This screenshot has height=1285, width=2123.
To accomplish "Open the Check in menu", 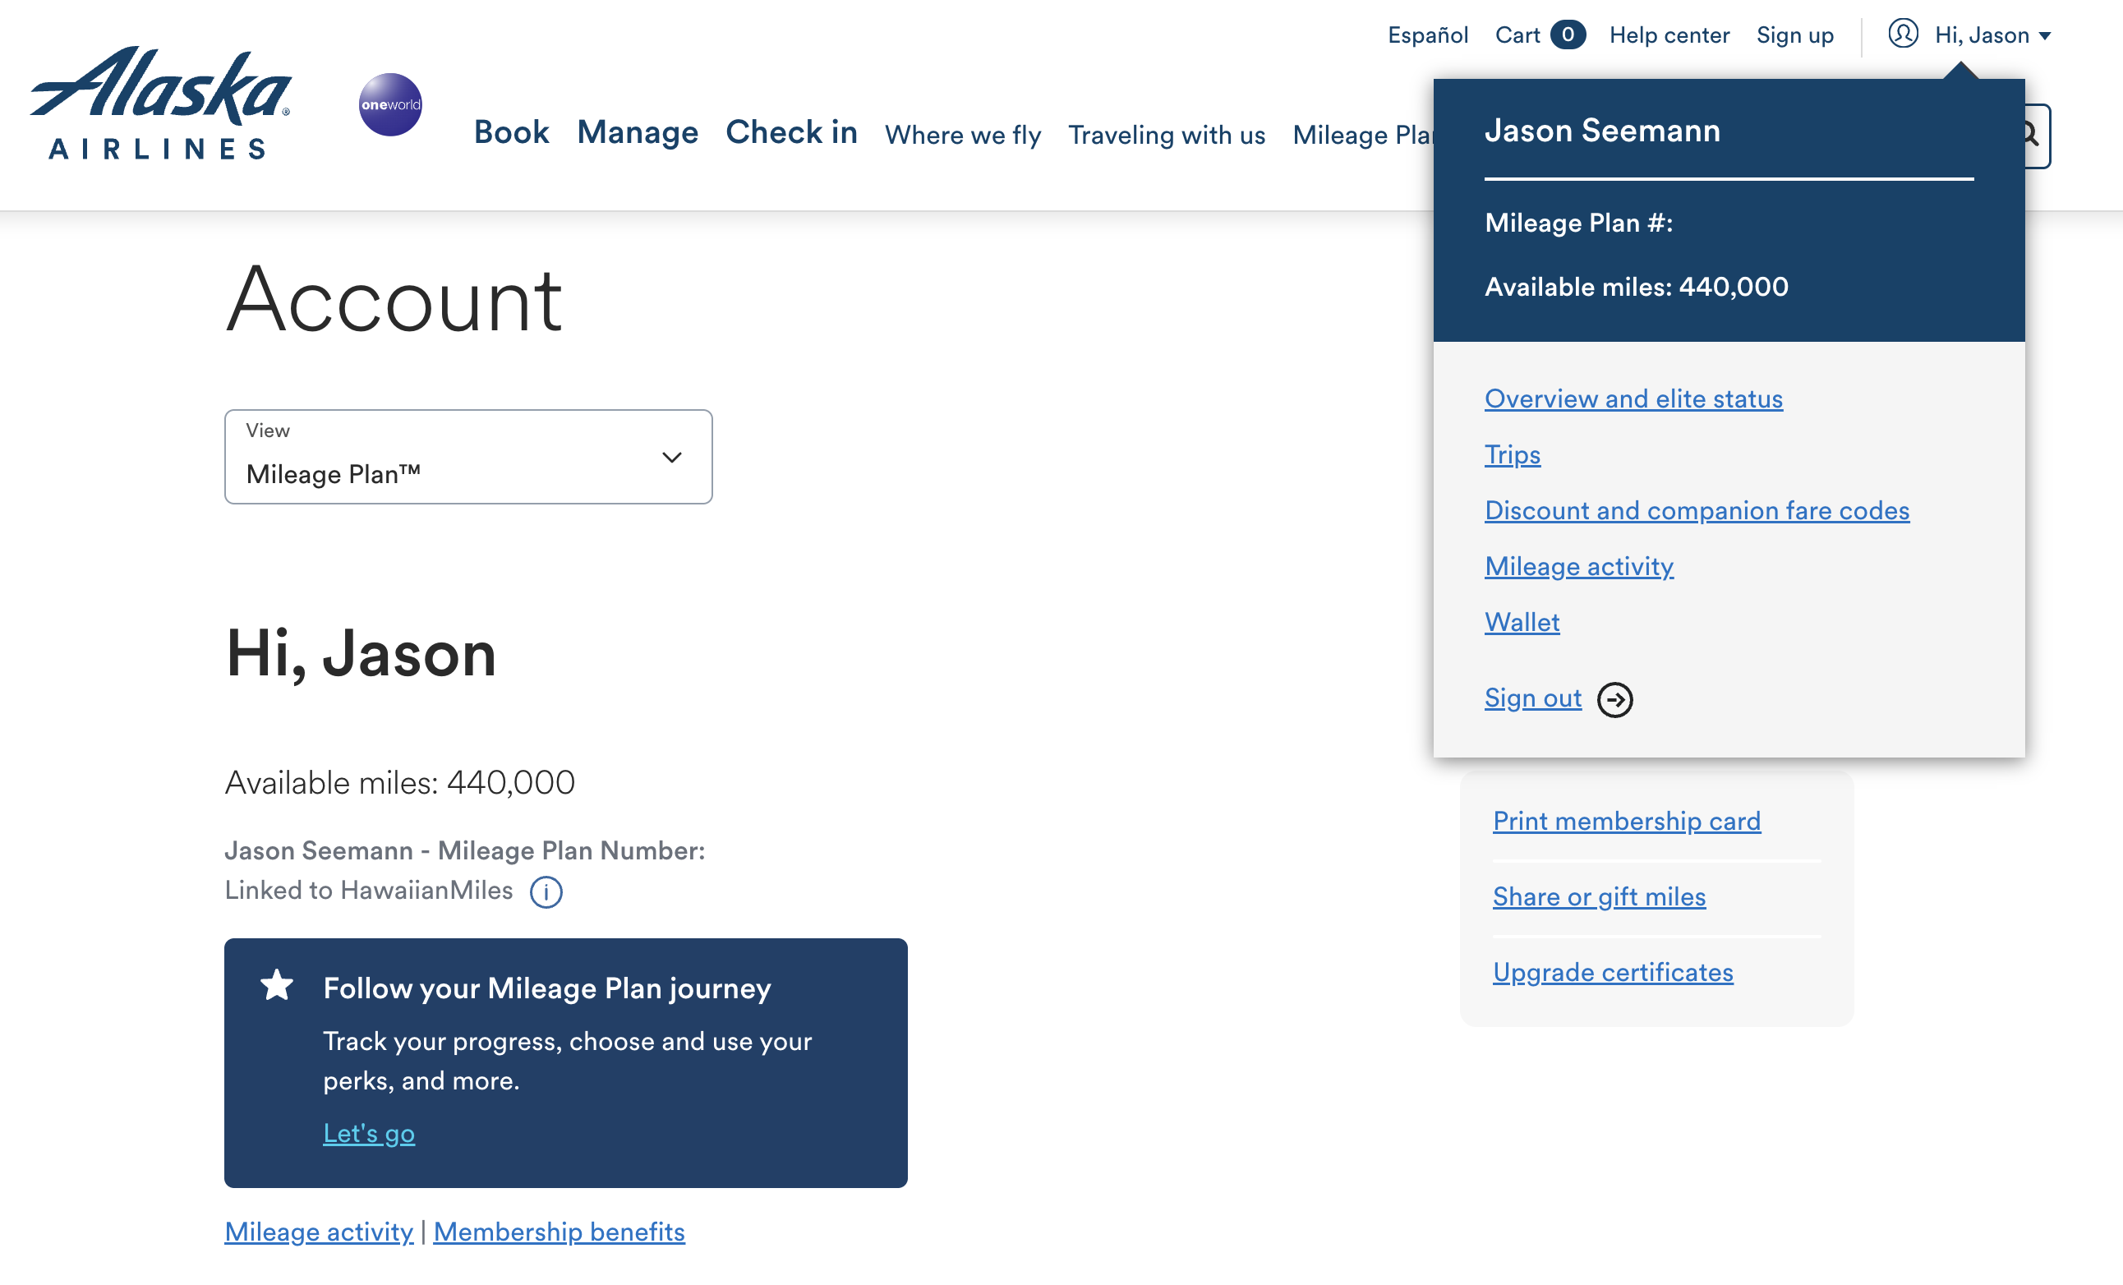I will tap(791, 133).
